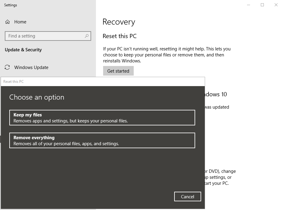Click the resetting description paragraph text
The height and width of the screenshot is (210, 283).
pos(167,55)
